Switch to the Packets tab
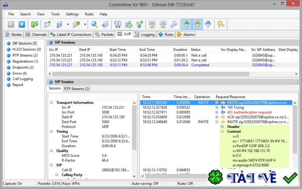 pos(104,34)
